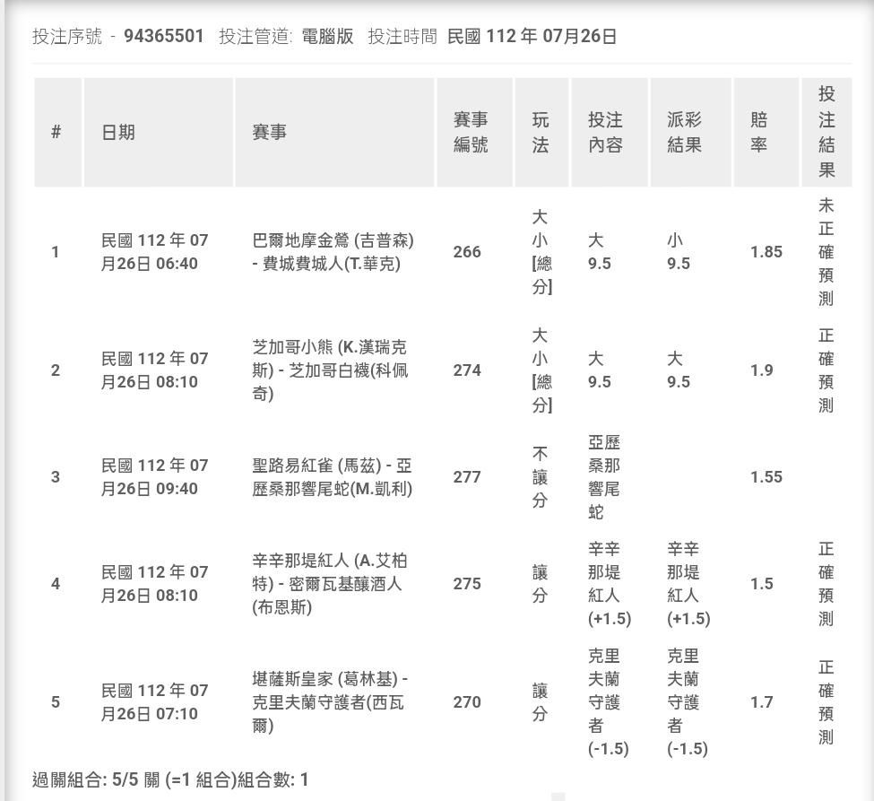Click the 賽事編號 column header
The height and width of the screenshot is (801, 874).
point(472,133)
